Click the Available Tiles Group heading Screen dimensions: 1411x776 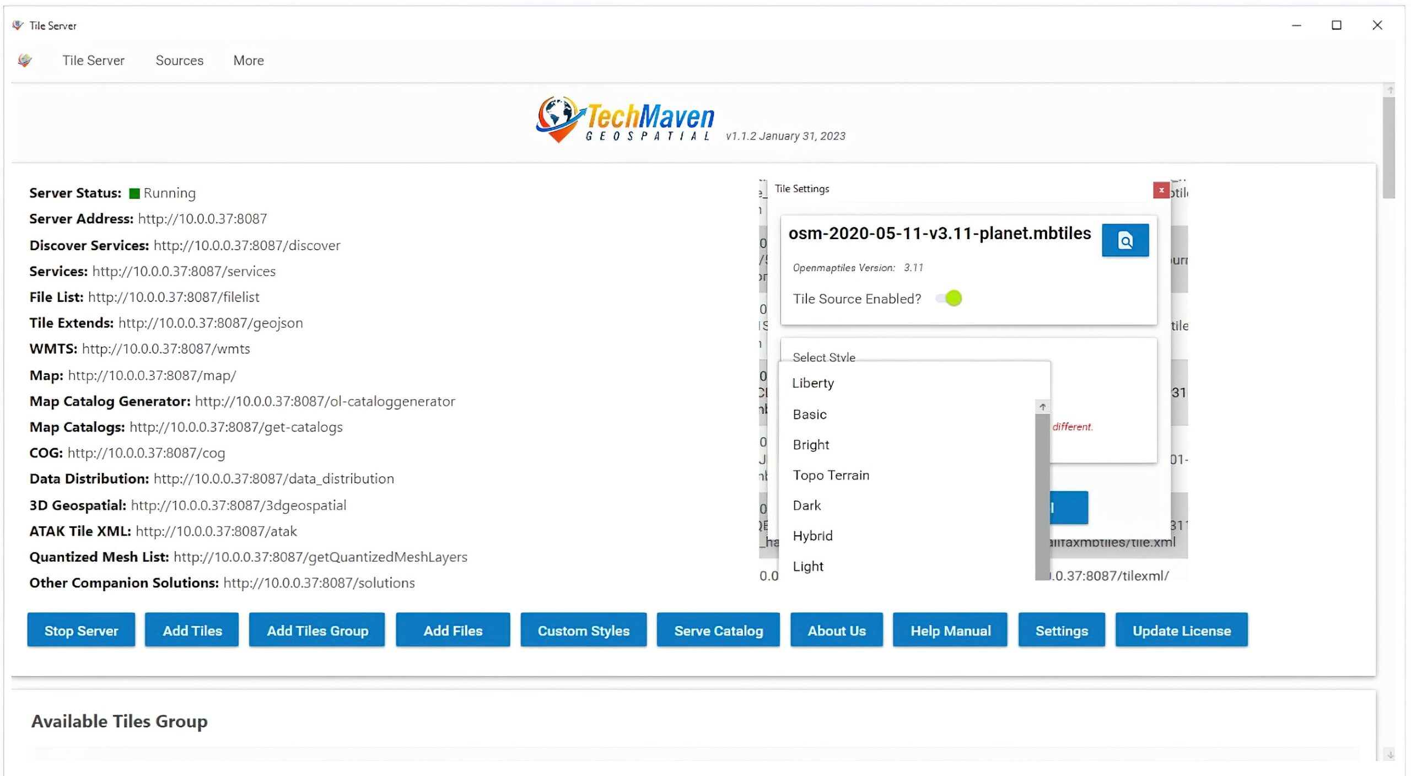point(120,721)
